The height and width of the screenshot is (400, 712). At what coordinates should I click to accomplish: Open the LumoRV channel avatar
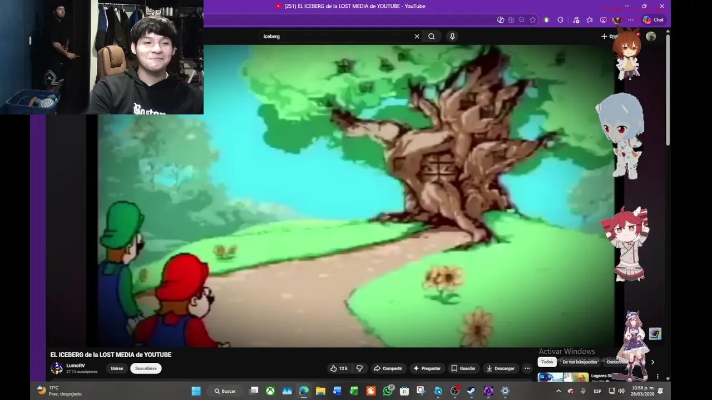pos(57,368)
